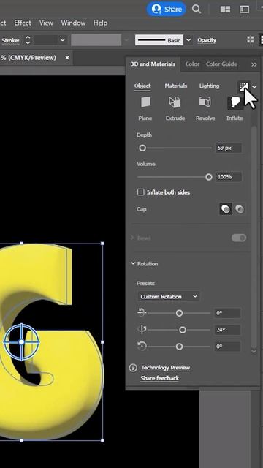This screenshot has width=263, height=468.
Task: Click the scrollbar down arrow in panel
Action: click(x=254, y=351)
